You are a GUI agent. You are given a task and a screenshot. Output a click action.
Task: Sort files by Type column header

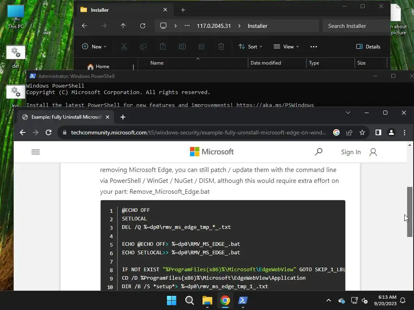pos(314,63)
